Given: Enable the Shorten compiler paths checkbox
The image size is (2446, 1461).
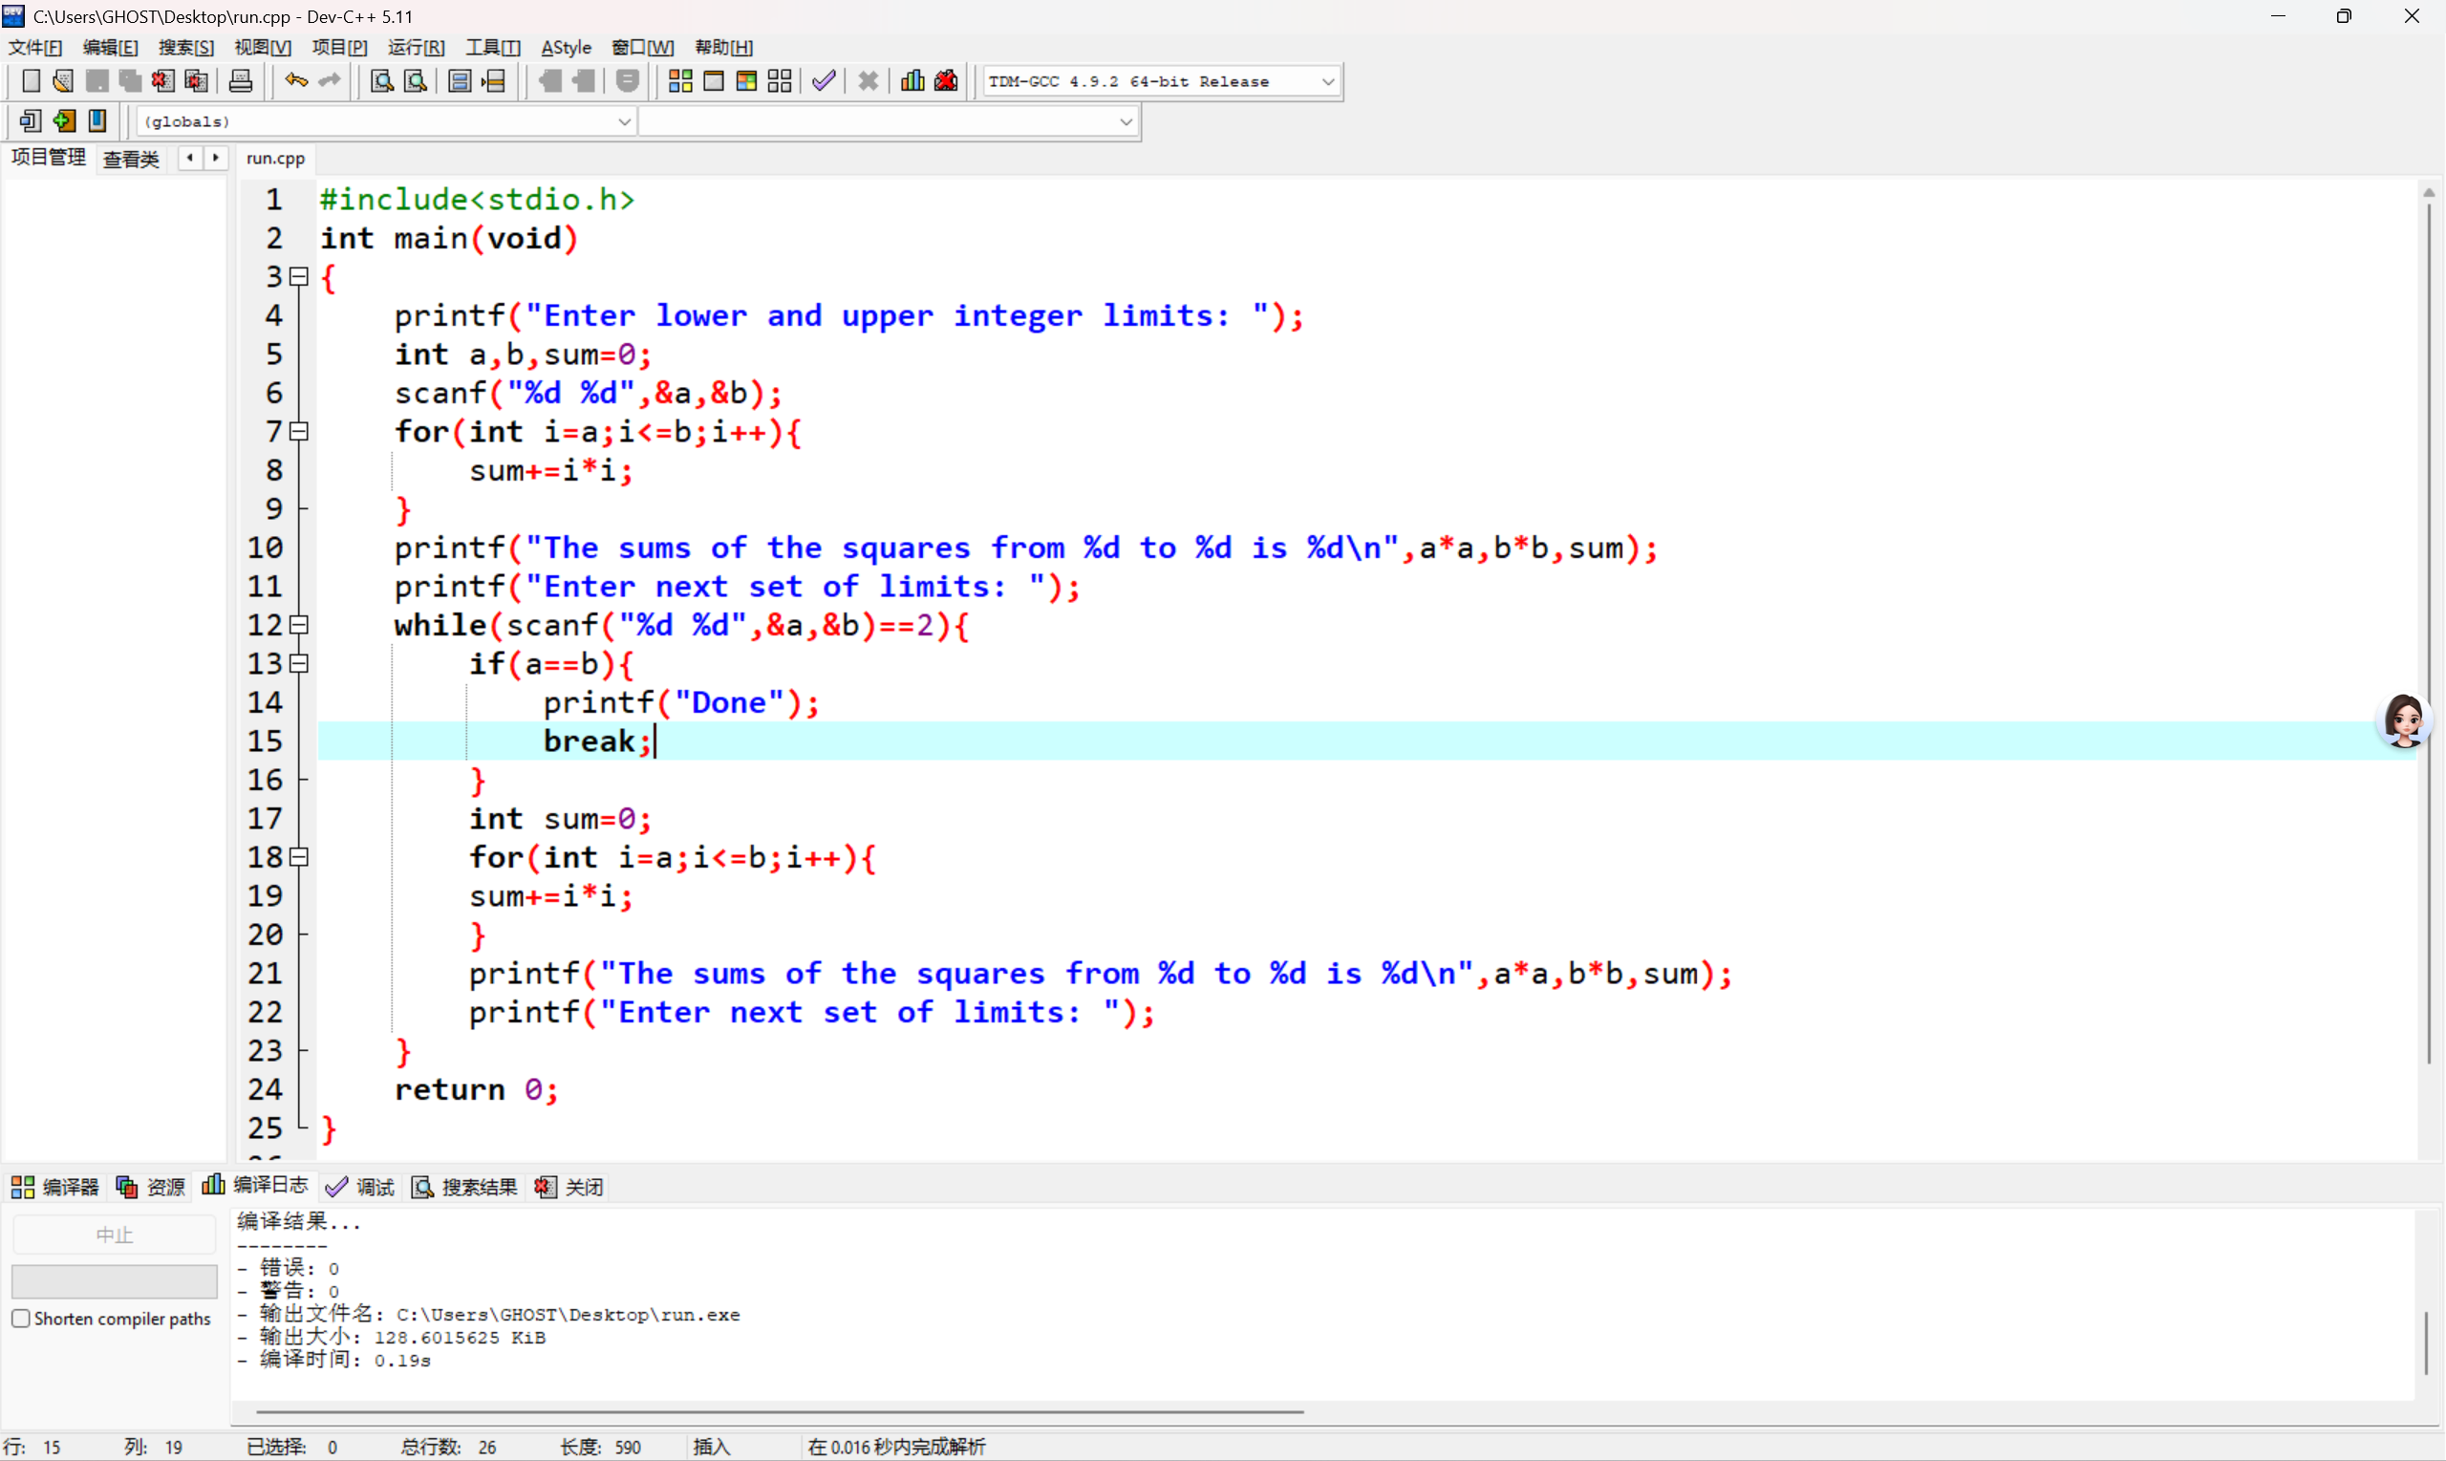Looking at the screenshot, I should coord(21,1319).
